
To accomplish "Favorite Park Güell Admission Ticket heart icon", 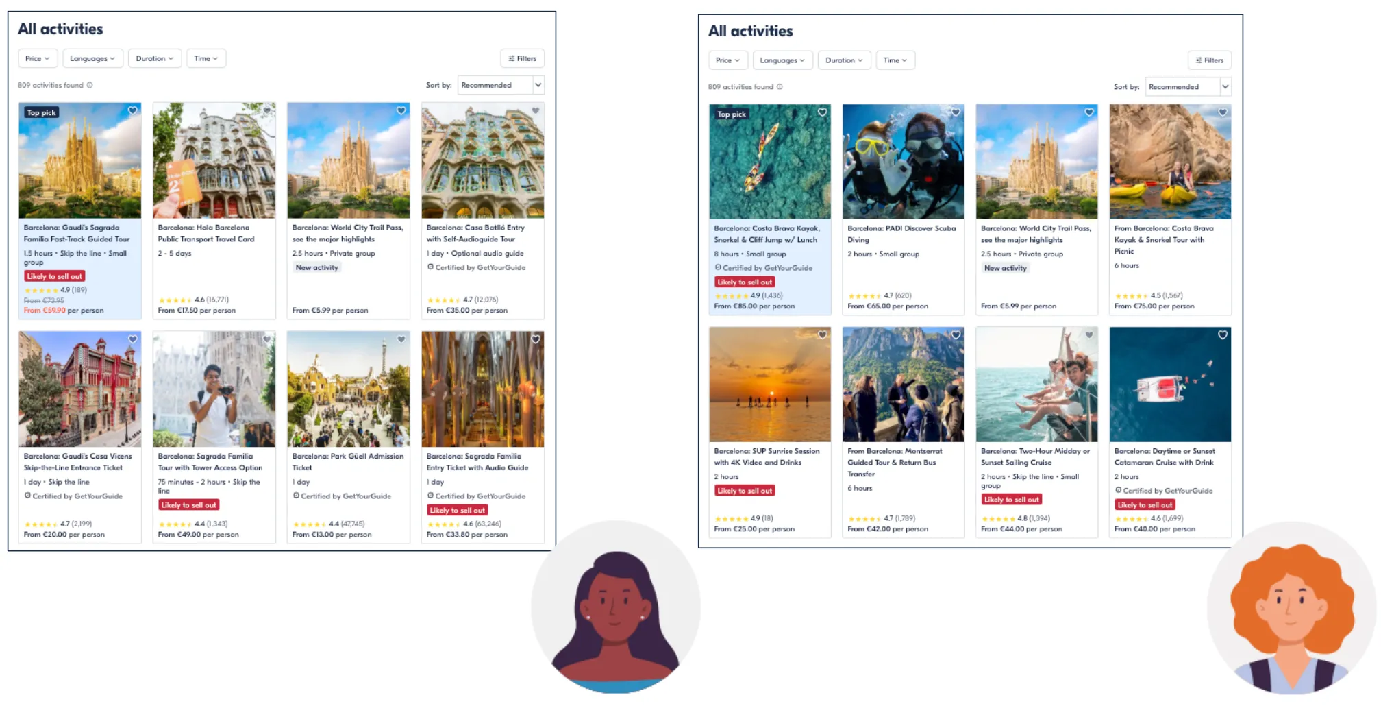I will (401, 339).
